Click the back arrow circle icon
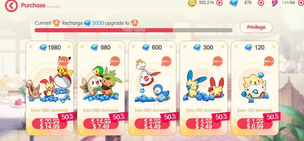This screenshot has width=304, height=141. [x=11, y=6]
